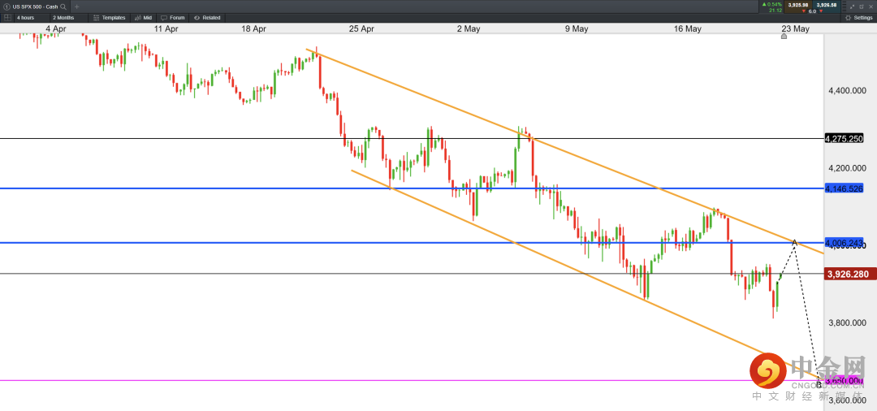Show Related instruments
The width and height of the screenshot is (877, 411).
[207, 17]
